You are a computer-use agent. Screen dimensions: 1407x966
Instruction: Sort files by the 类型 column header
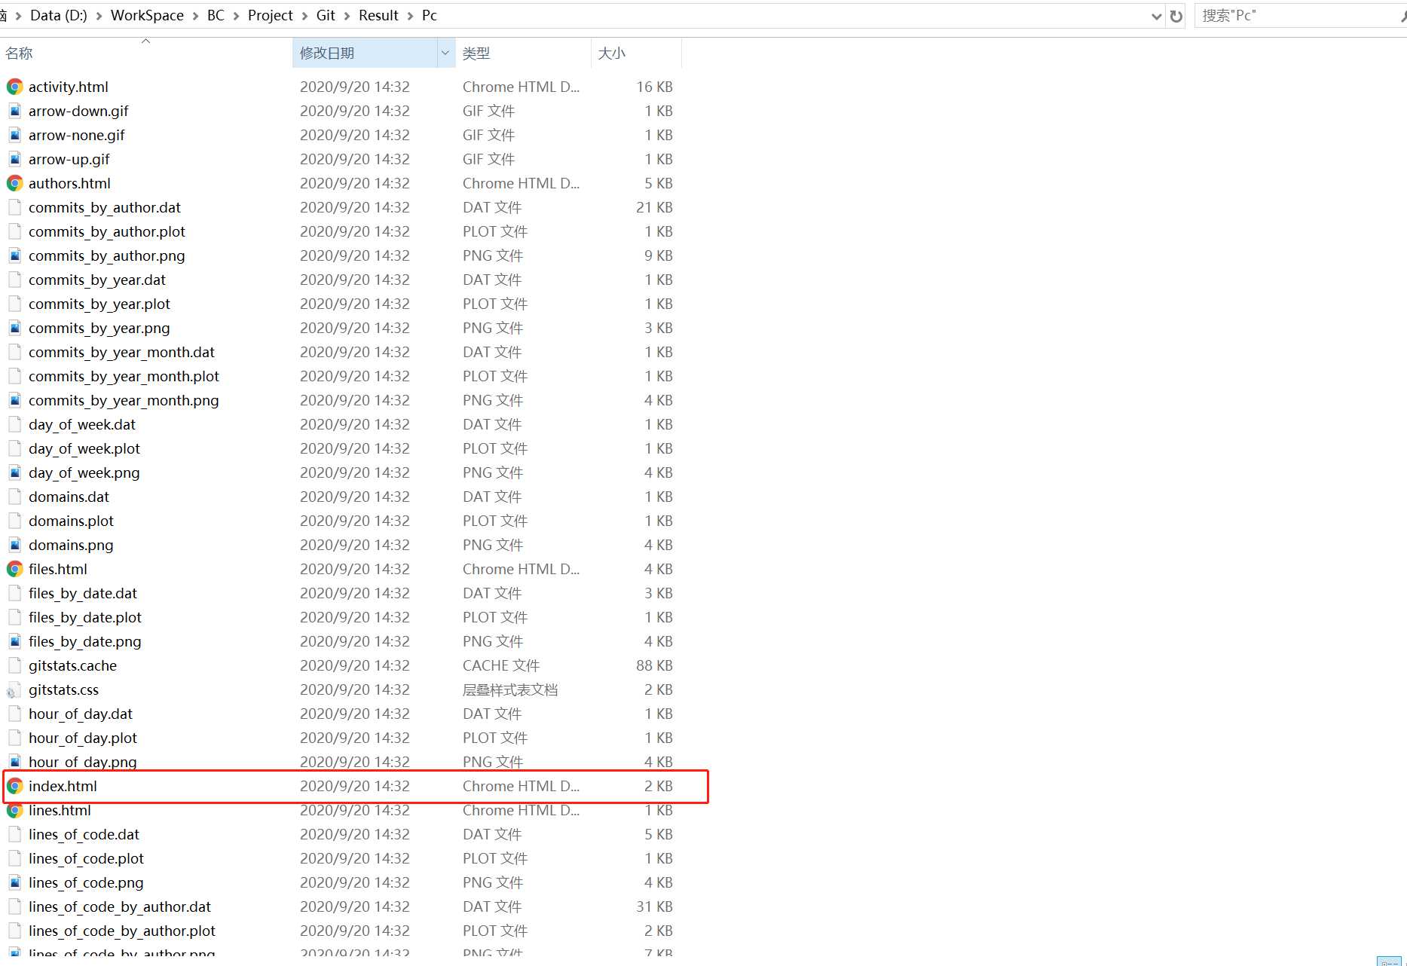click(x=523, y=53)
